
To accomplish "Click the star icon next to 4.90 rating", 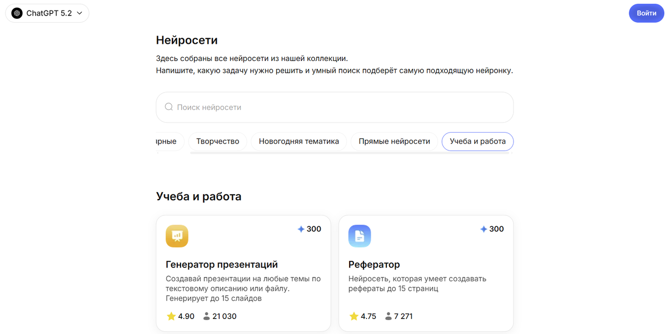I will [170, 316].
